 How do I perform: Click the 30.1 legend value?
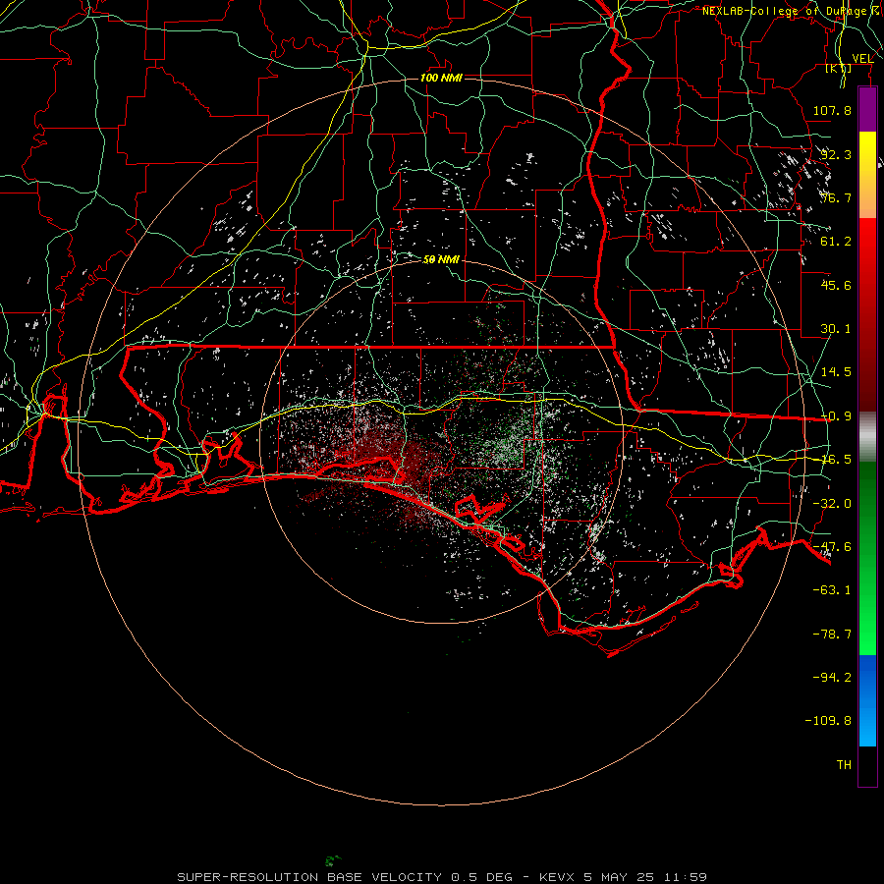(x=836, y=329)
